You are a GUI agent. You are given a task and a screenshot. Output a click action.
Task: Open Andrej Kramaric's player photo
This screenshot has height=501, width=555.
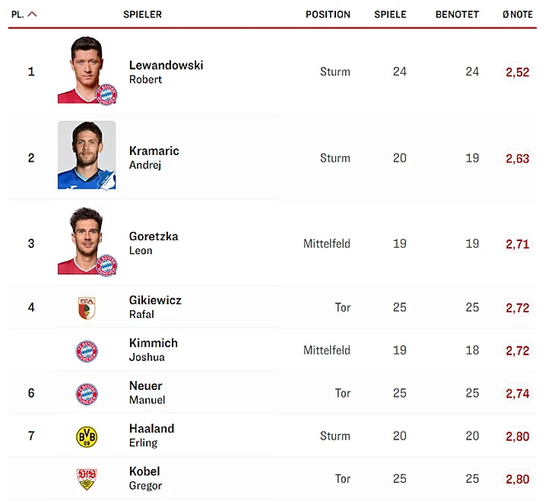[87, 155]
